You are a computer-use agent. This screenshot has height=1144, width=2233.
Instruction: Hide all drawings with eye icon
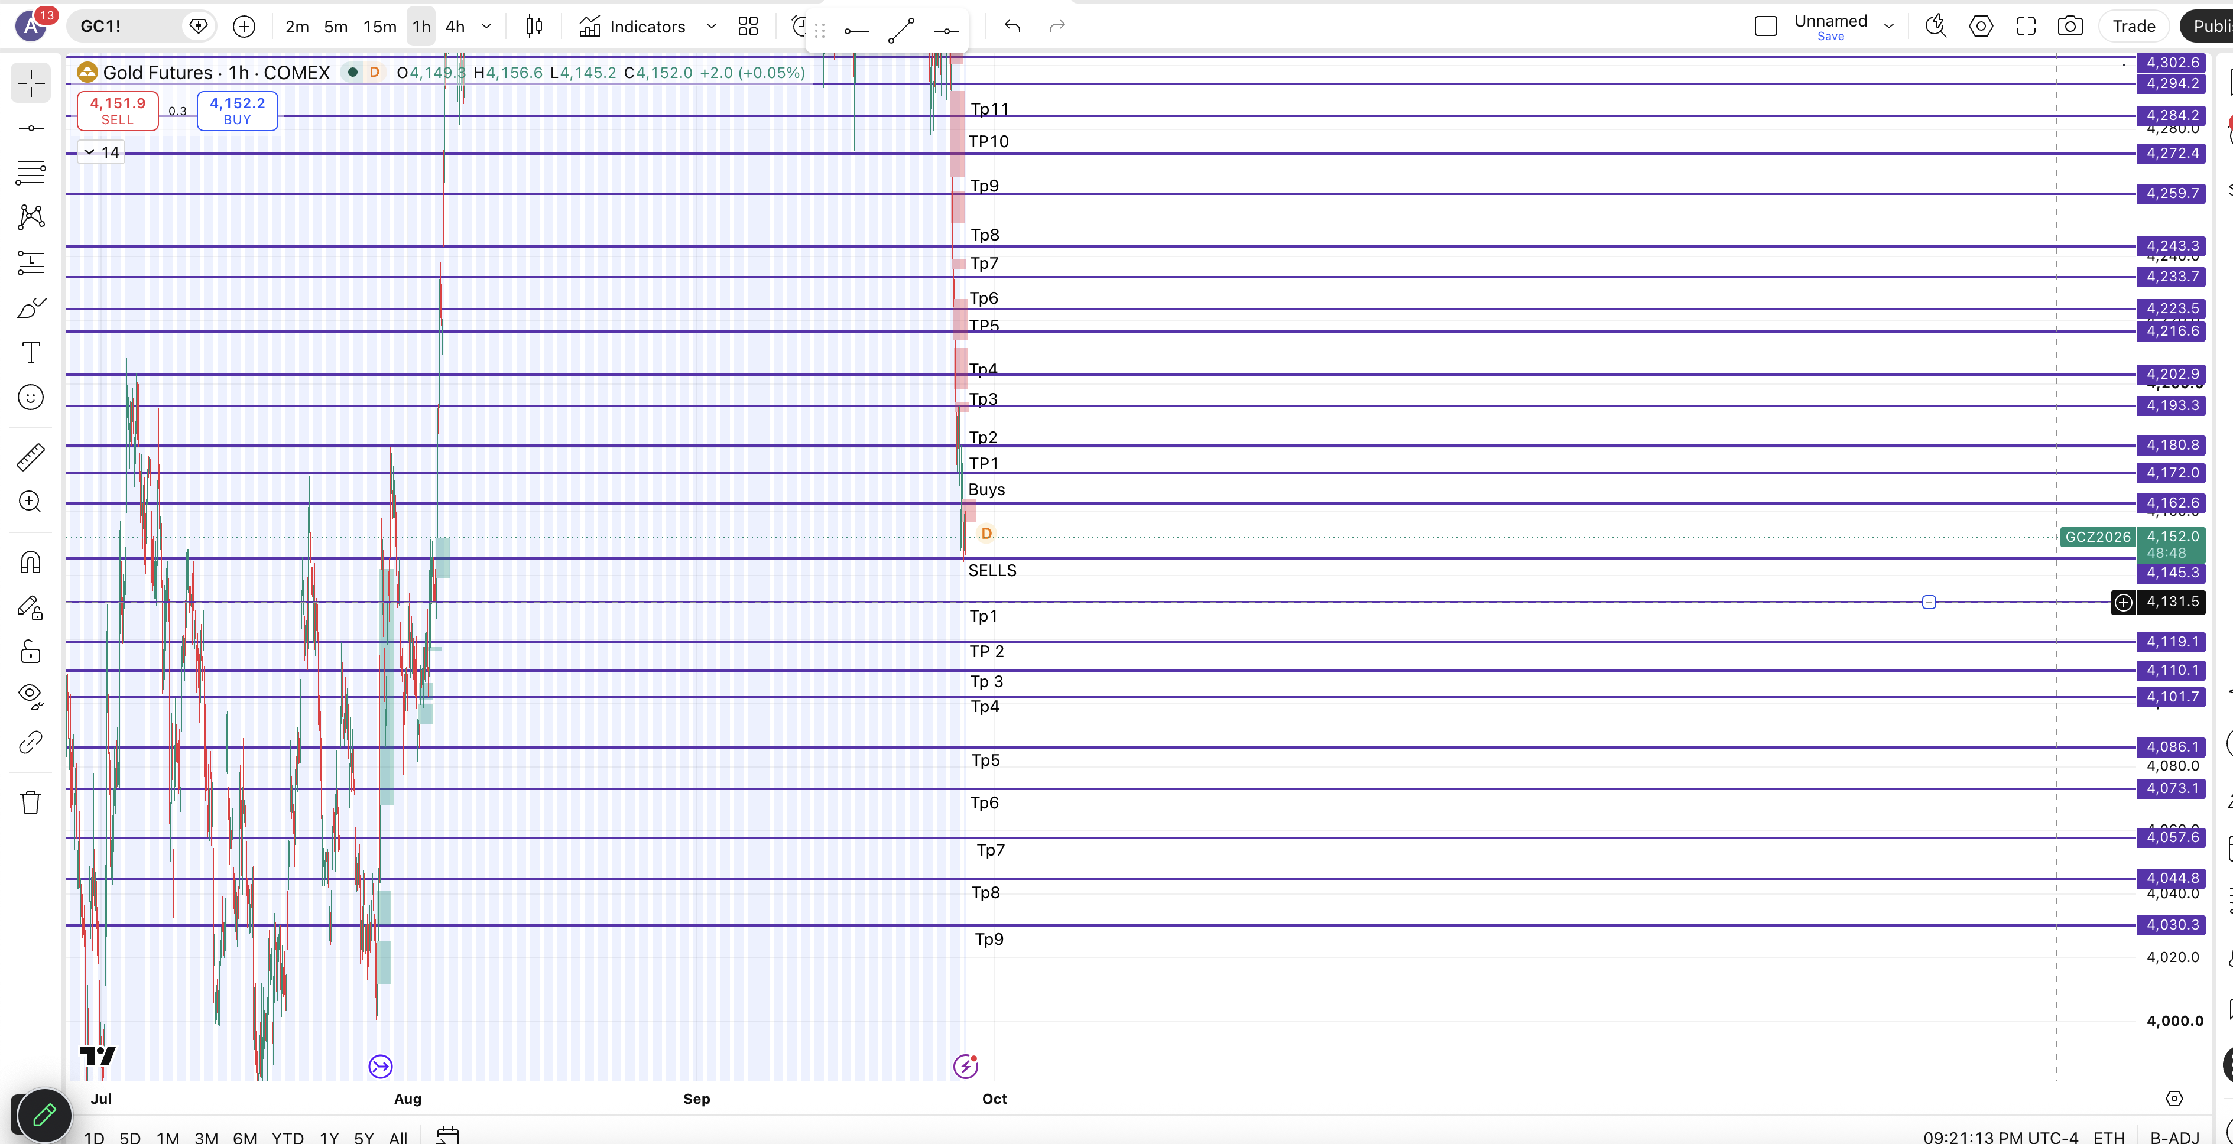30,696
